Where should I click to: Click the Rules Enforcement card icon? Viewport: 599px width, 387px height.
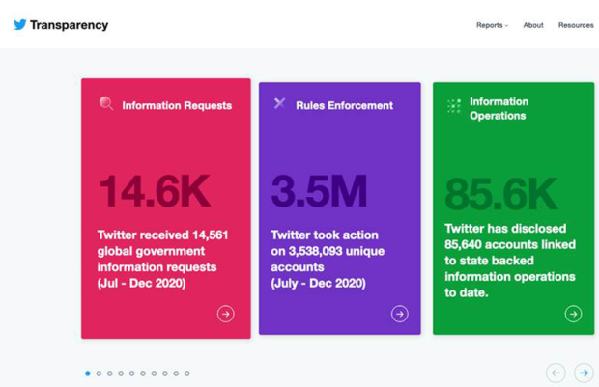(279, 103)
